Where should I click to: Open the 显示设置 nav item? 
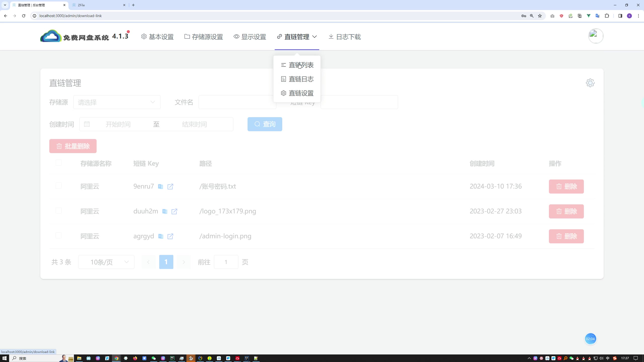(250, 37)
